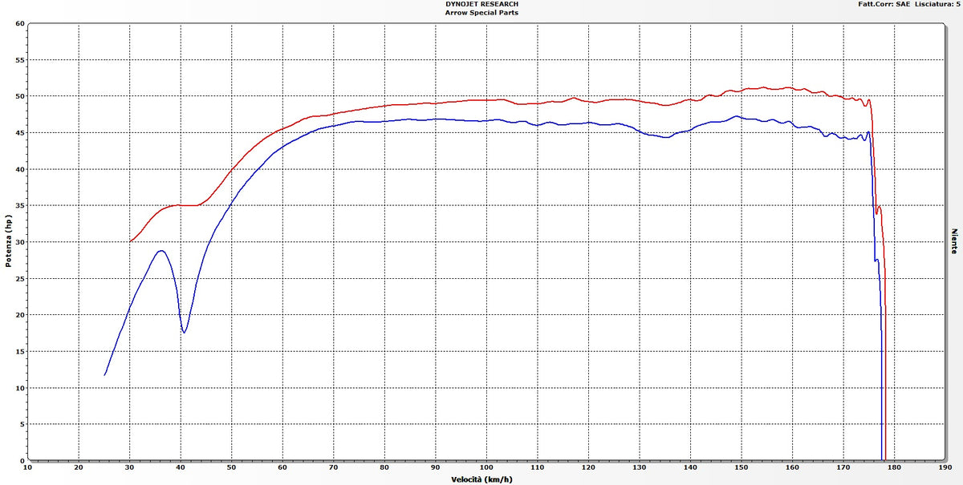Select the Lisciatura: 5 setting label
The image size is (963, 485).
pos(937,4)
